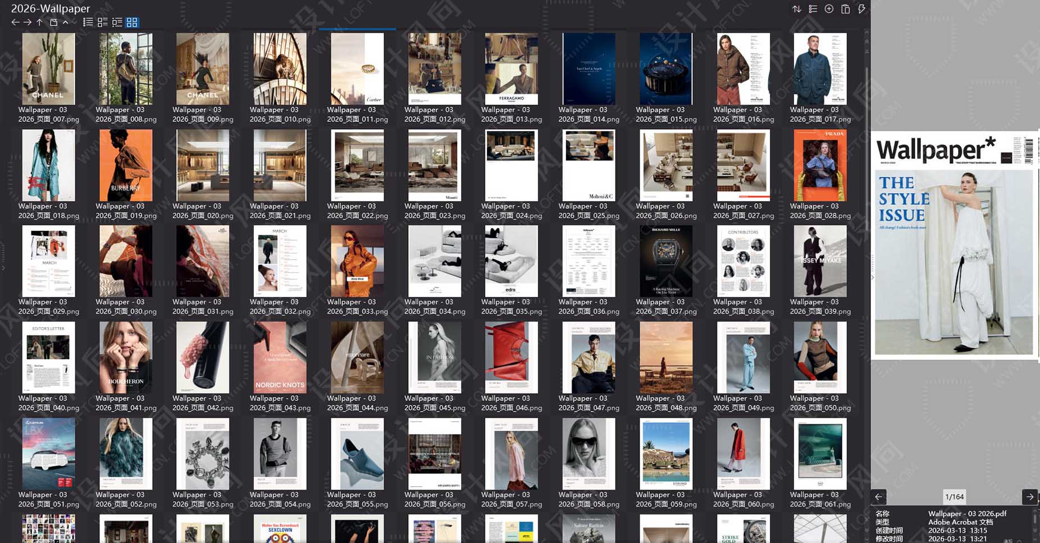Viewport: 1040px width, 543px height.
Task: Click the add item plus icon
Action: click(x=829, y=9)
